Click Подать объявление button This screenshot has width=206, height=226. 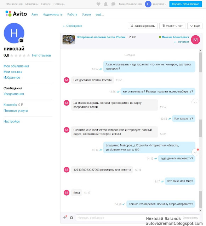click(185, 4)
